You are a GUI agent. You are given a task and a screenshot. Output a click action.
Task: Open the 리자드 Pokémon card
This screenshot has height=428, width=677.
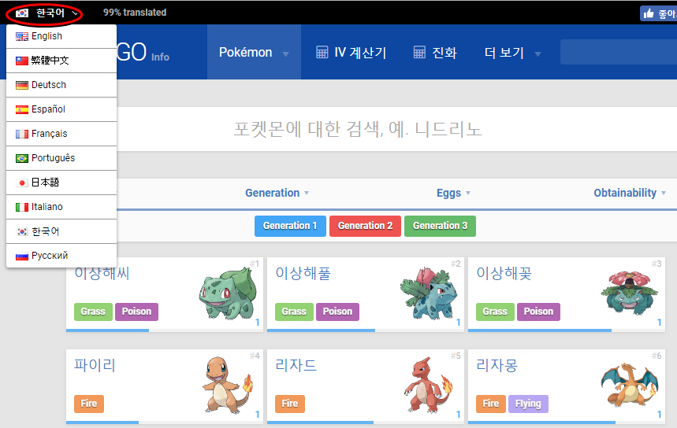[365, 386]
